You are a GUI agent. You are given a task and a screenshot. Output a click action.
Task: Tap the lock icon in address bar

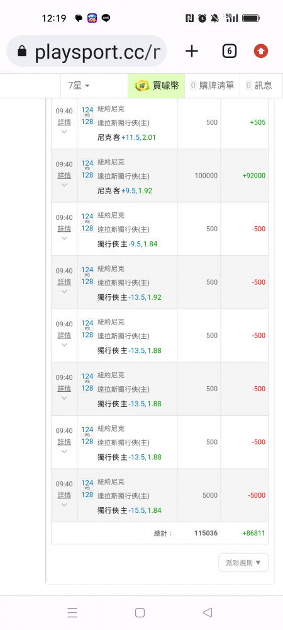pyautogui.click(x=22, y=52)
